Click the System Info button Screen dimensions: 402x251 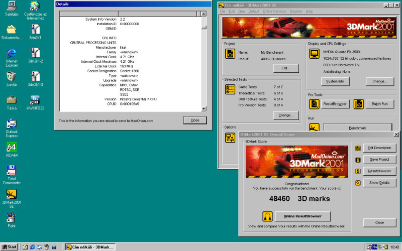pyautogui.click(x=335, y=81)
